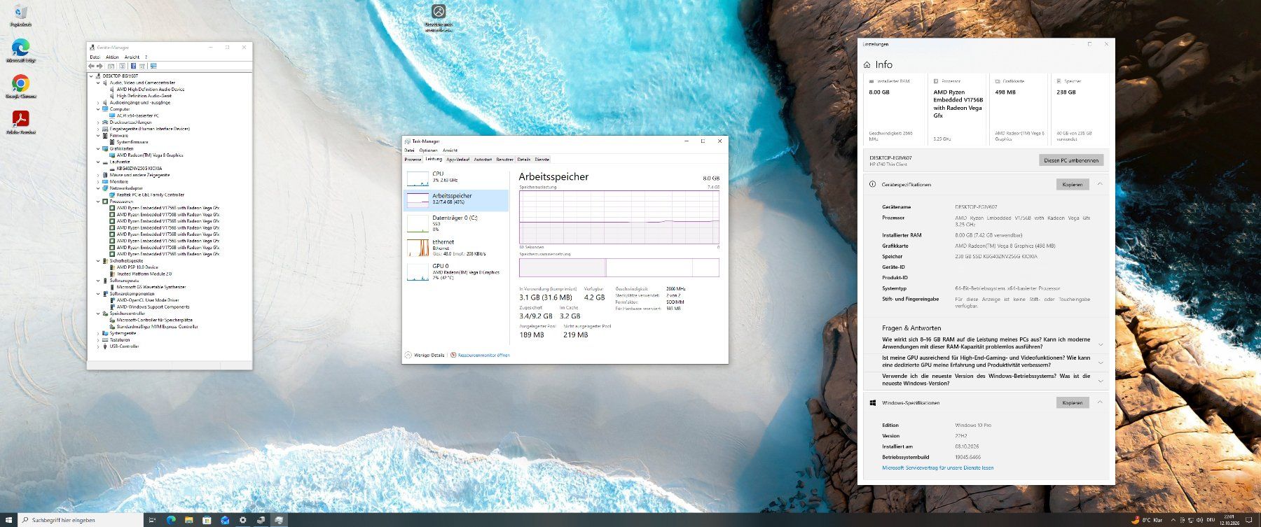Open the Ansicht menu in Task-Manager

[x=450, y=150]
